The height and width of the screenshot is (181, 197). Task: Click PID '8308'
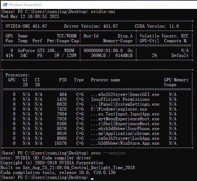point(62,124)
